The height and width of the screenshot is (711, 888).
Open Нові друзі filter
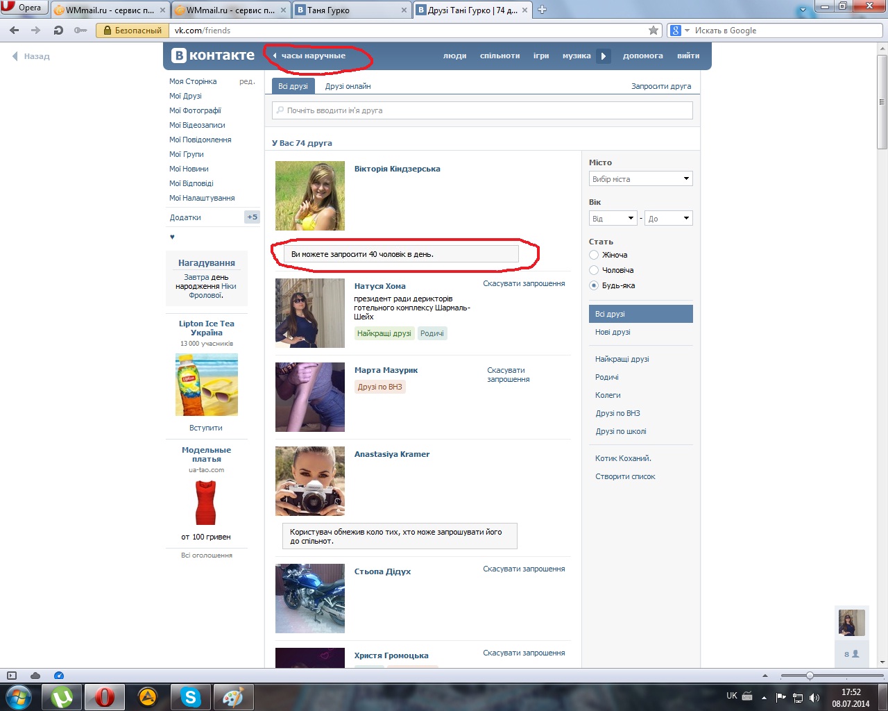(x=613, y=332)
